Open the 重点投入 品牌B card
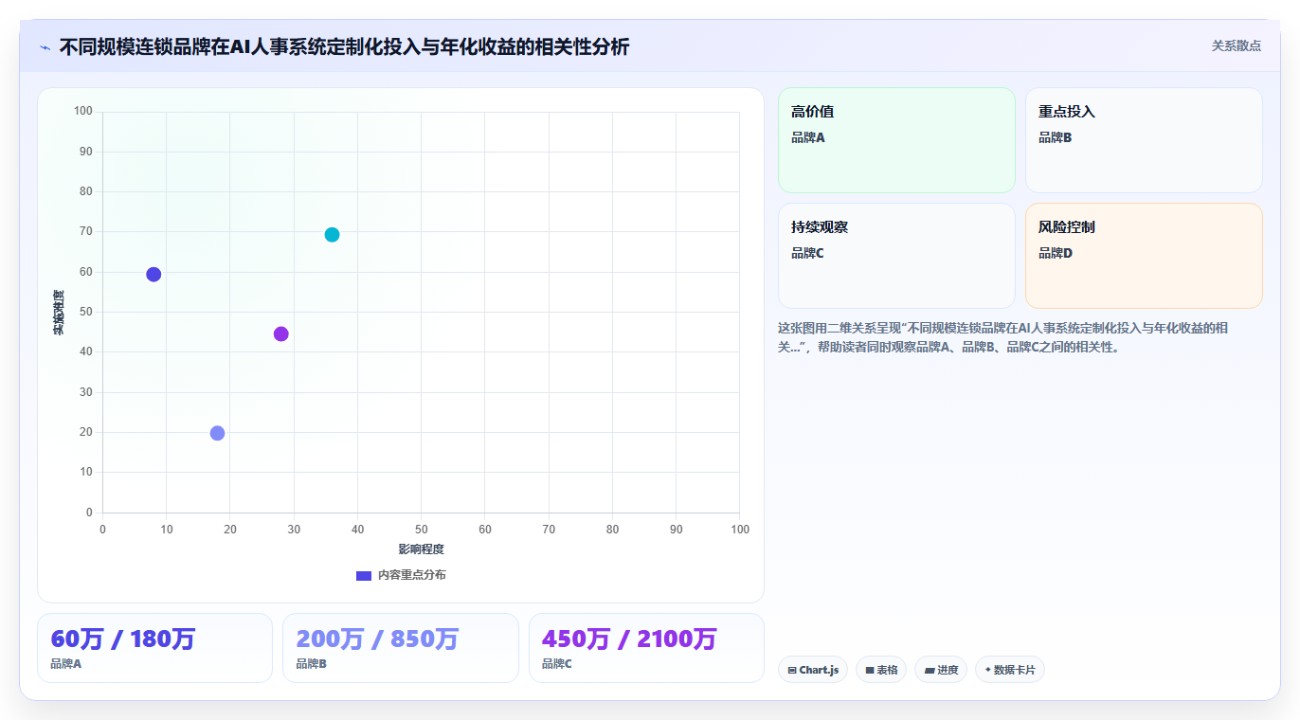 [x=1144, y=140]
